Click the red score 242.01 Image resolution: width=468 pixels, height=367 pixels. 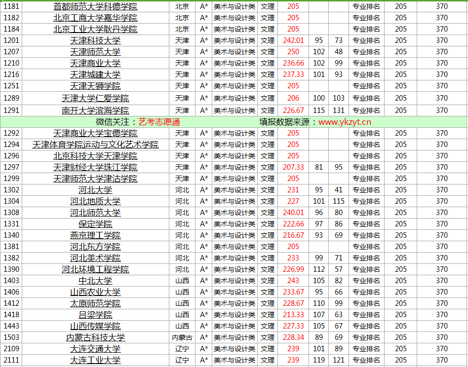click(293, 40)
